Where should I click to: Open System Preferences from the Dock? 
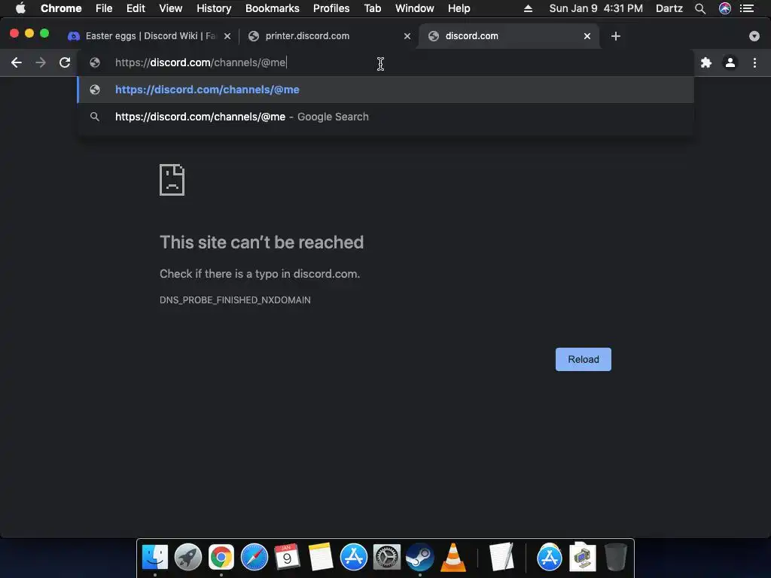[x=386, y=558]
